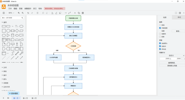Click the search magnifier in shape search
The width and height of the screenshot is (185, 100).
[22, 18]
